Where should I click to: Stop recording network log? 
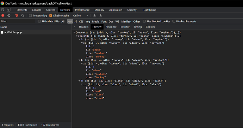click(3, 16)
